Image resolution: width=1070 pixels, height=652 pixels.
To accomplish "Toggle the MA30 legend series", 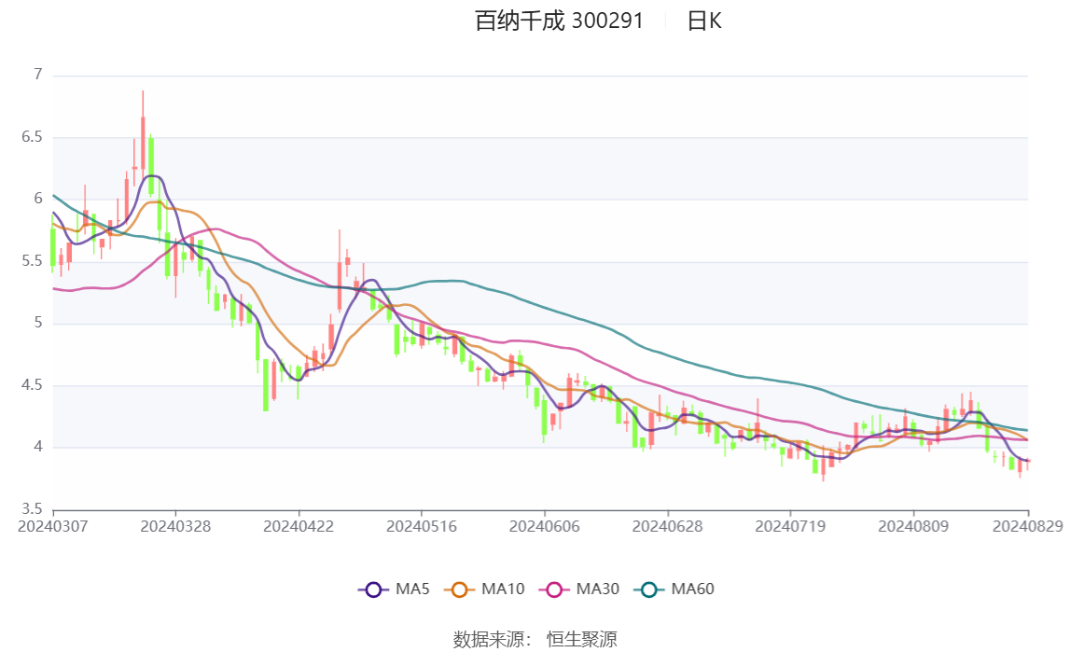I will coord(579,590).
